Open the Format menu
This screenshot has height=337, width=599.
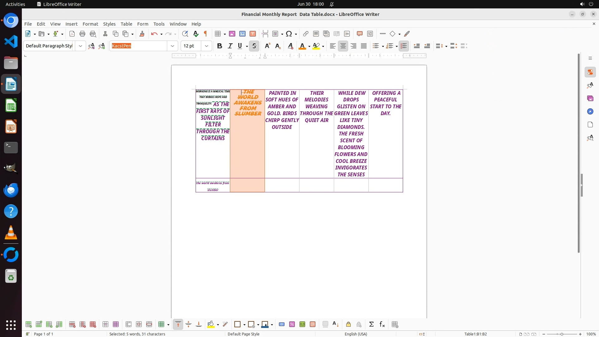point(90,24)
